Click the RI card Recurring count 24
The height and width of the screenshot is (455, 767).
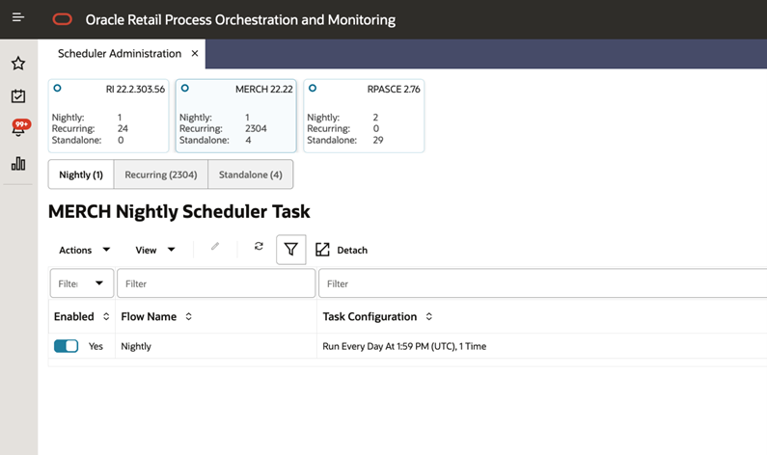point(123,128)
